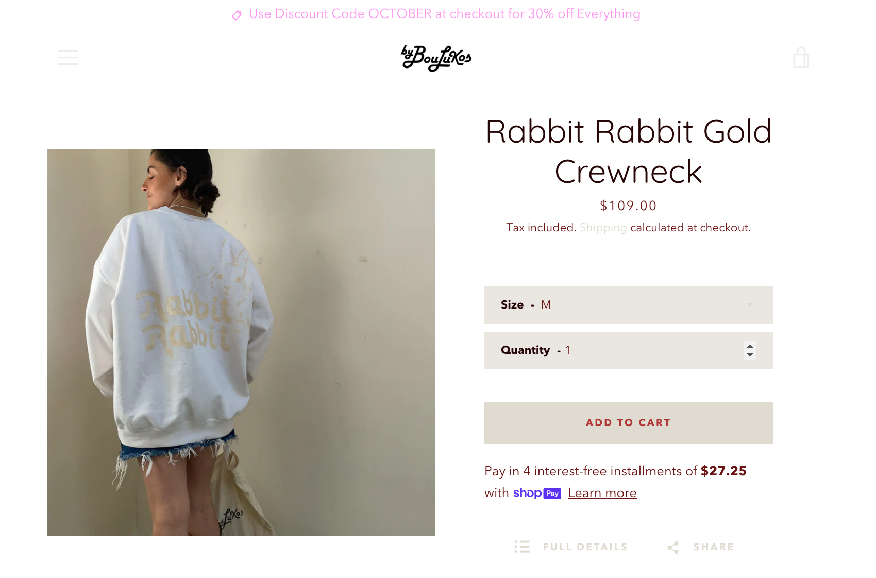This screenshot has height=578, width=876.
Task: Click the Share icon
Action: [x=673, y=547]
